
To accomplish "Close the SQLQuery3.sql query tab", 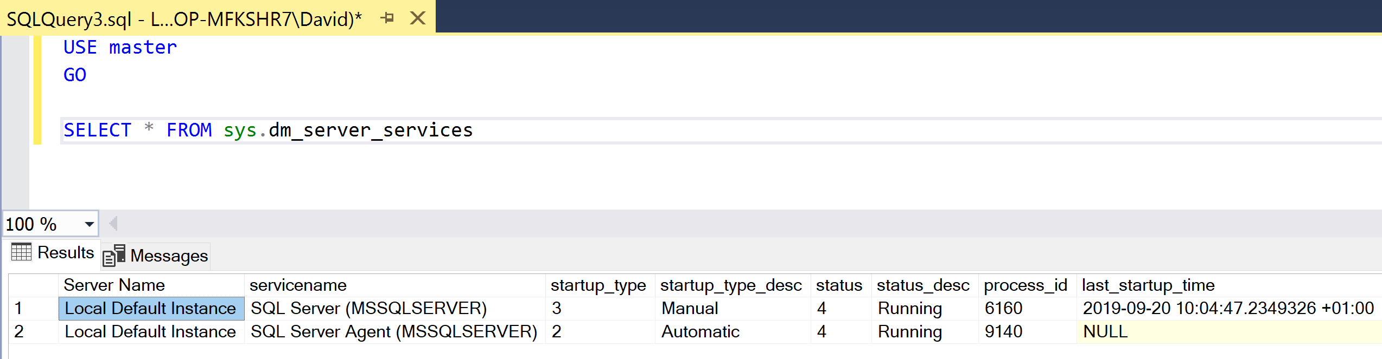I will 417,18.
